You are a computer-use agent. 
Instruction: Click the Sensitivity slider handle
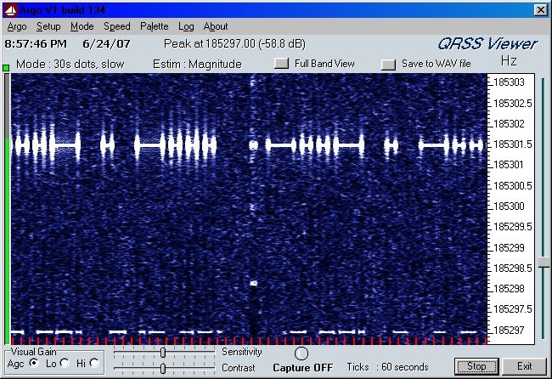click(x=163, y=352)
